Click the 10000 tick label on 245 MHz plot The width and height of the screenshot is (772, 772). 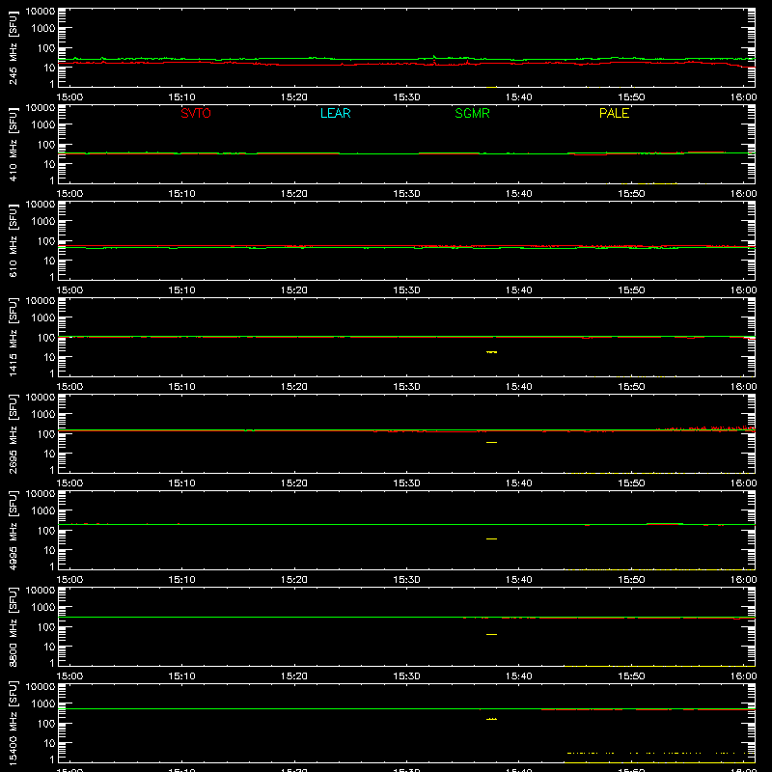point(41,12)
